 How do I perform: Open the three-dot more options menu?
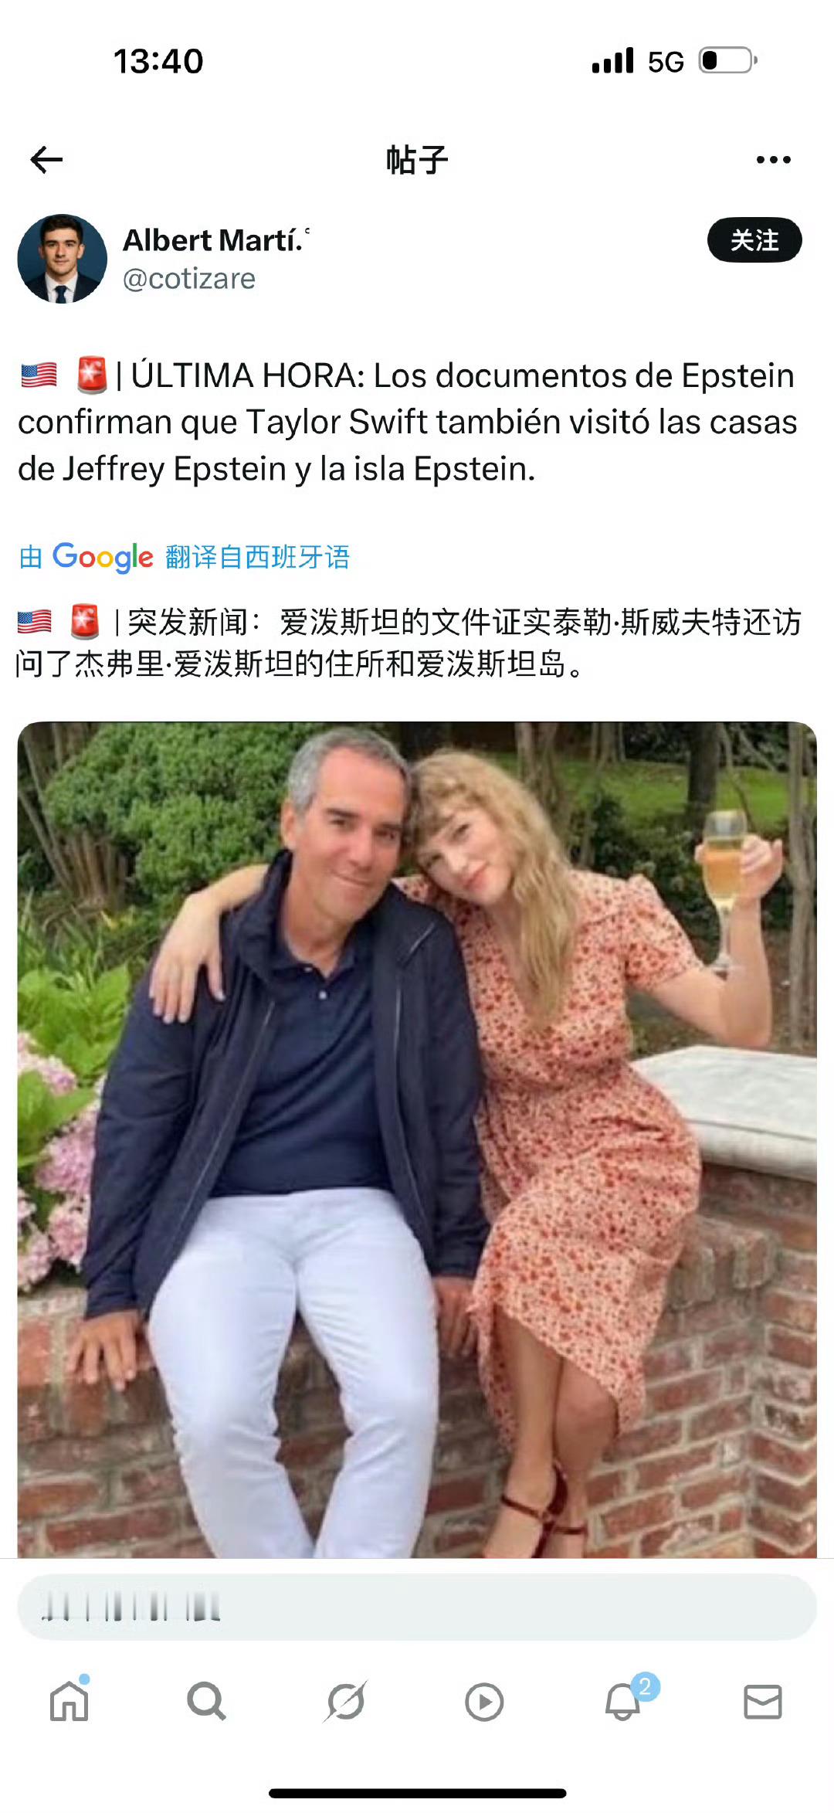pyautogui.click(x=773, y=160)
